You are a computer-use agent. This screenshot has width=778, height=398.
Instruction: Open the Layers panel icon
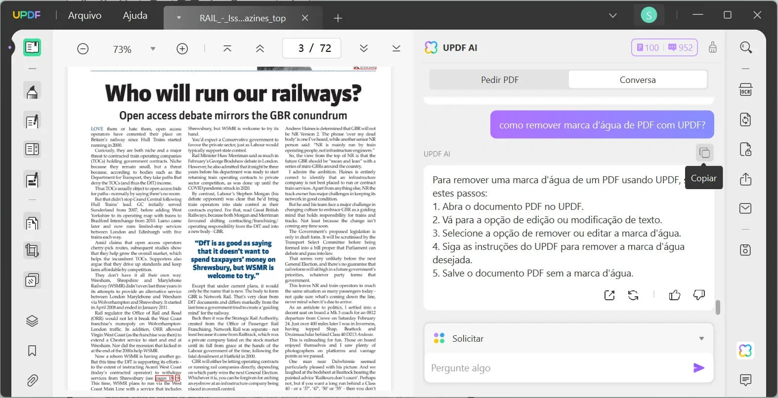pos(32,321)
